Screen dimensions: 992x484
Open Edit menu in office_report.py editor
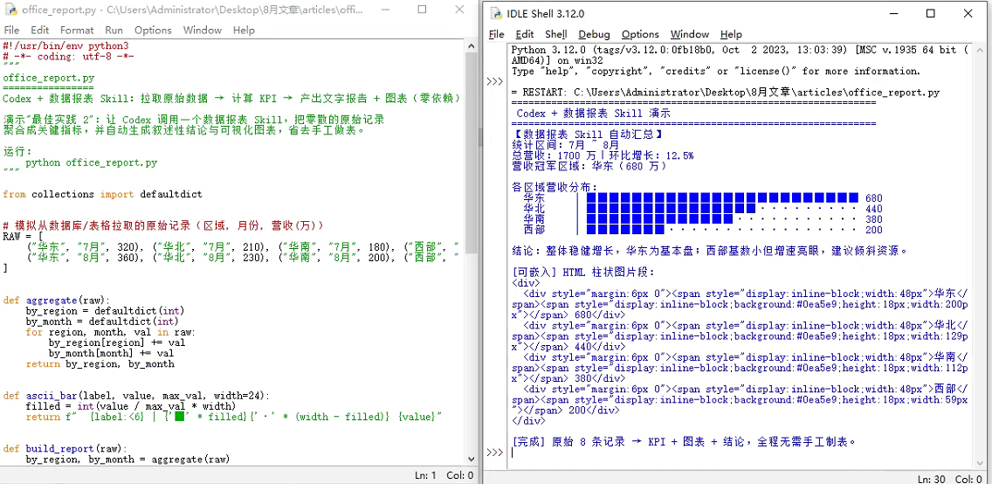[x=40, y=30]
